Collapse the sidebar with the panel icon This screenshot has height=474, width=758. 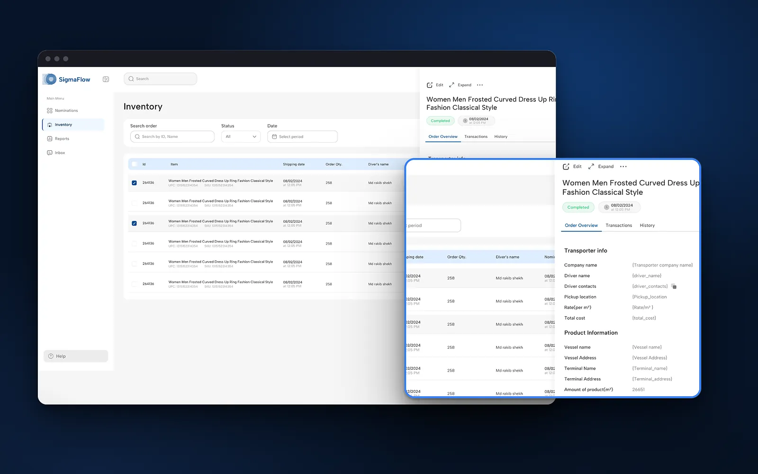point(106,79)
